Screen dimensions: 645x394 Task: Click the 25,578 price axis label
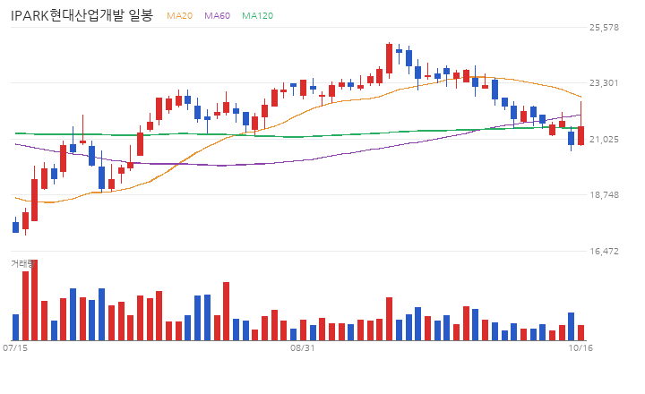[x=604, y=27]
